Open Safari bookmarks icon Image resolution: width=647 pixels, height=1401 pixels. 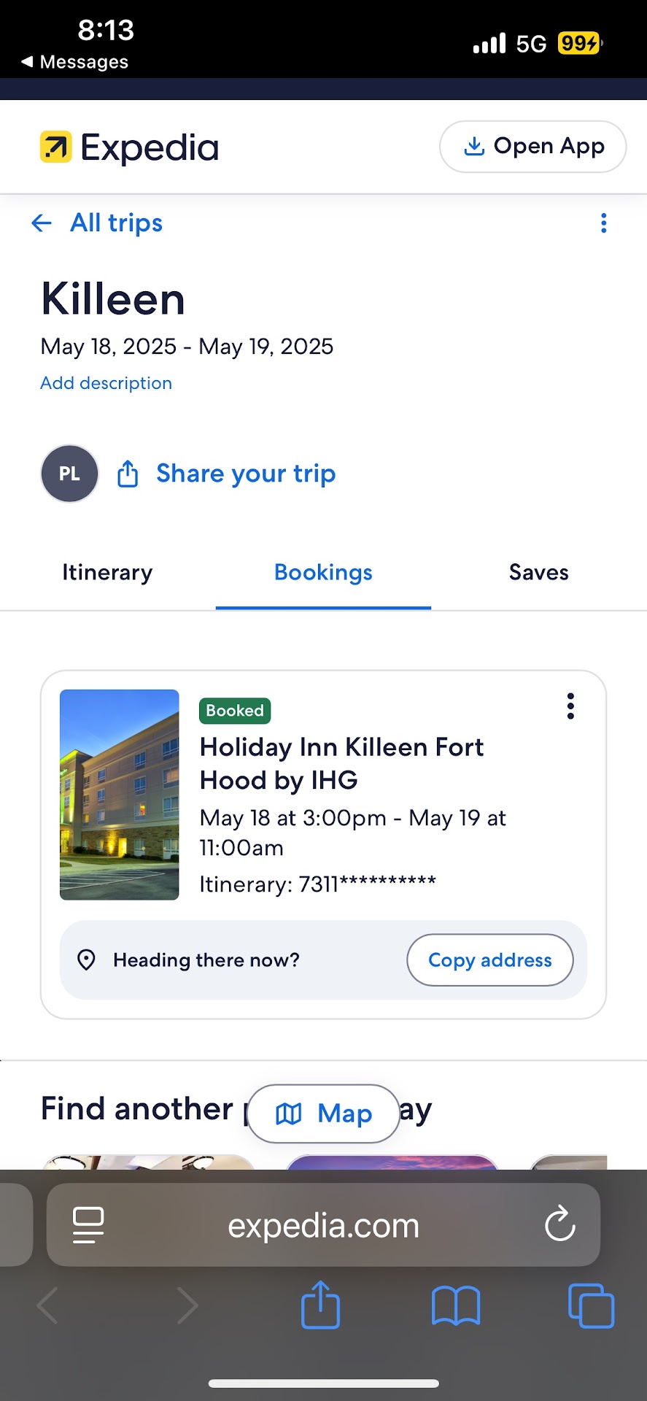(455, 1305)
